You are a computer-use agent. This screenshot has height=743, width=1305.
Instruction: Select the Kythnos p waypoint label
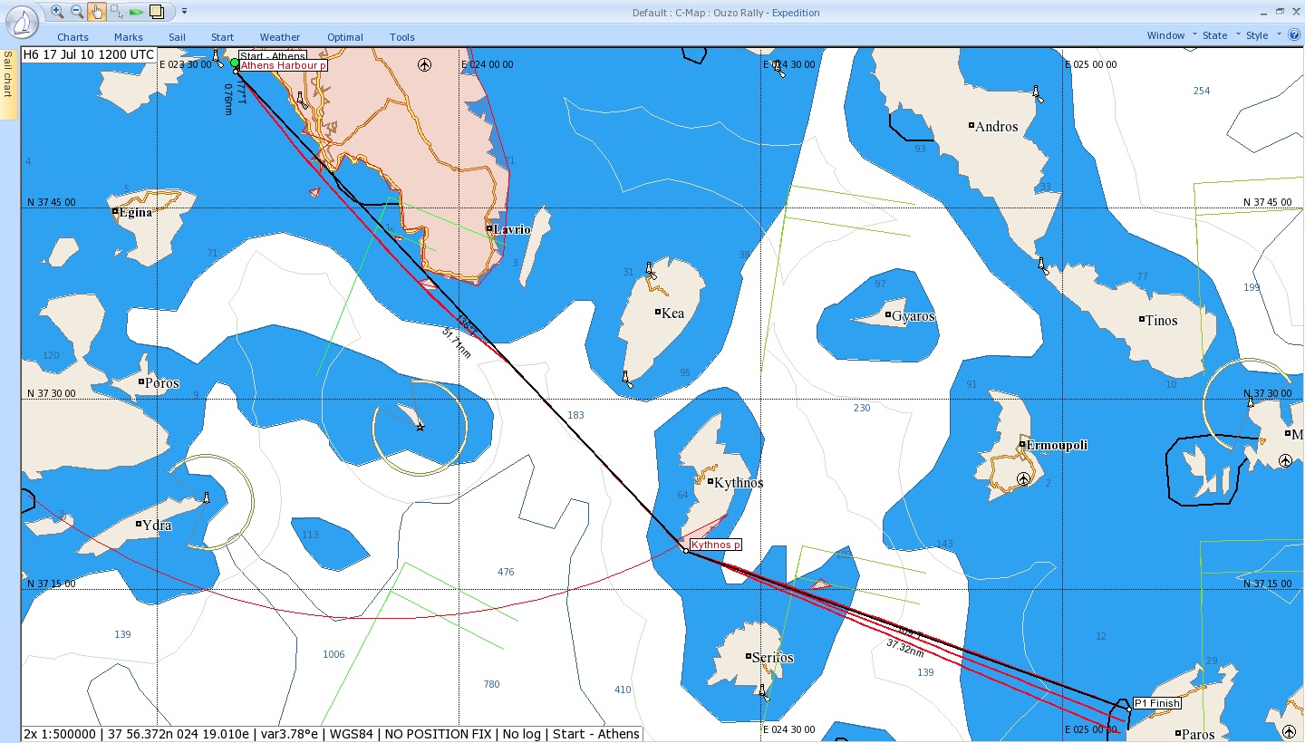tap(716, 545)
